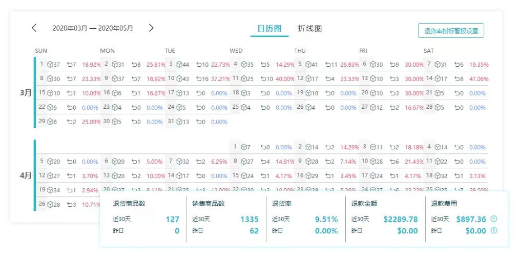The width and height of the screenshot is (518, 258).
Task: Open 退货率指标警报设置 settings
Action: tap(451, 31)
